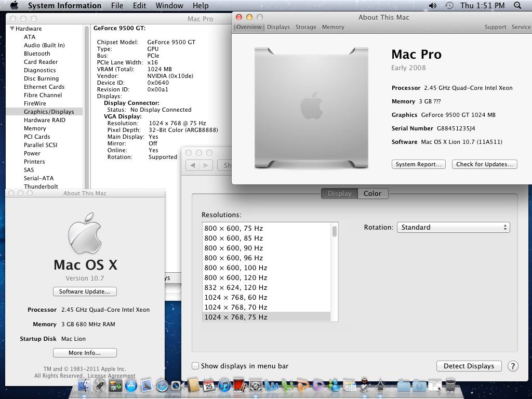Click the clock showing Thu 1:51 PM

[x=482, y=5]
